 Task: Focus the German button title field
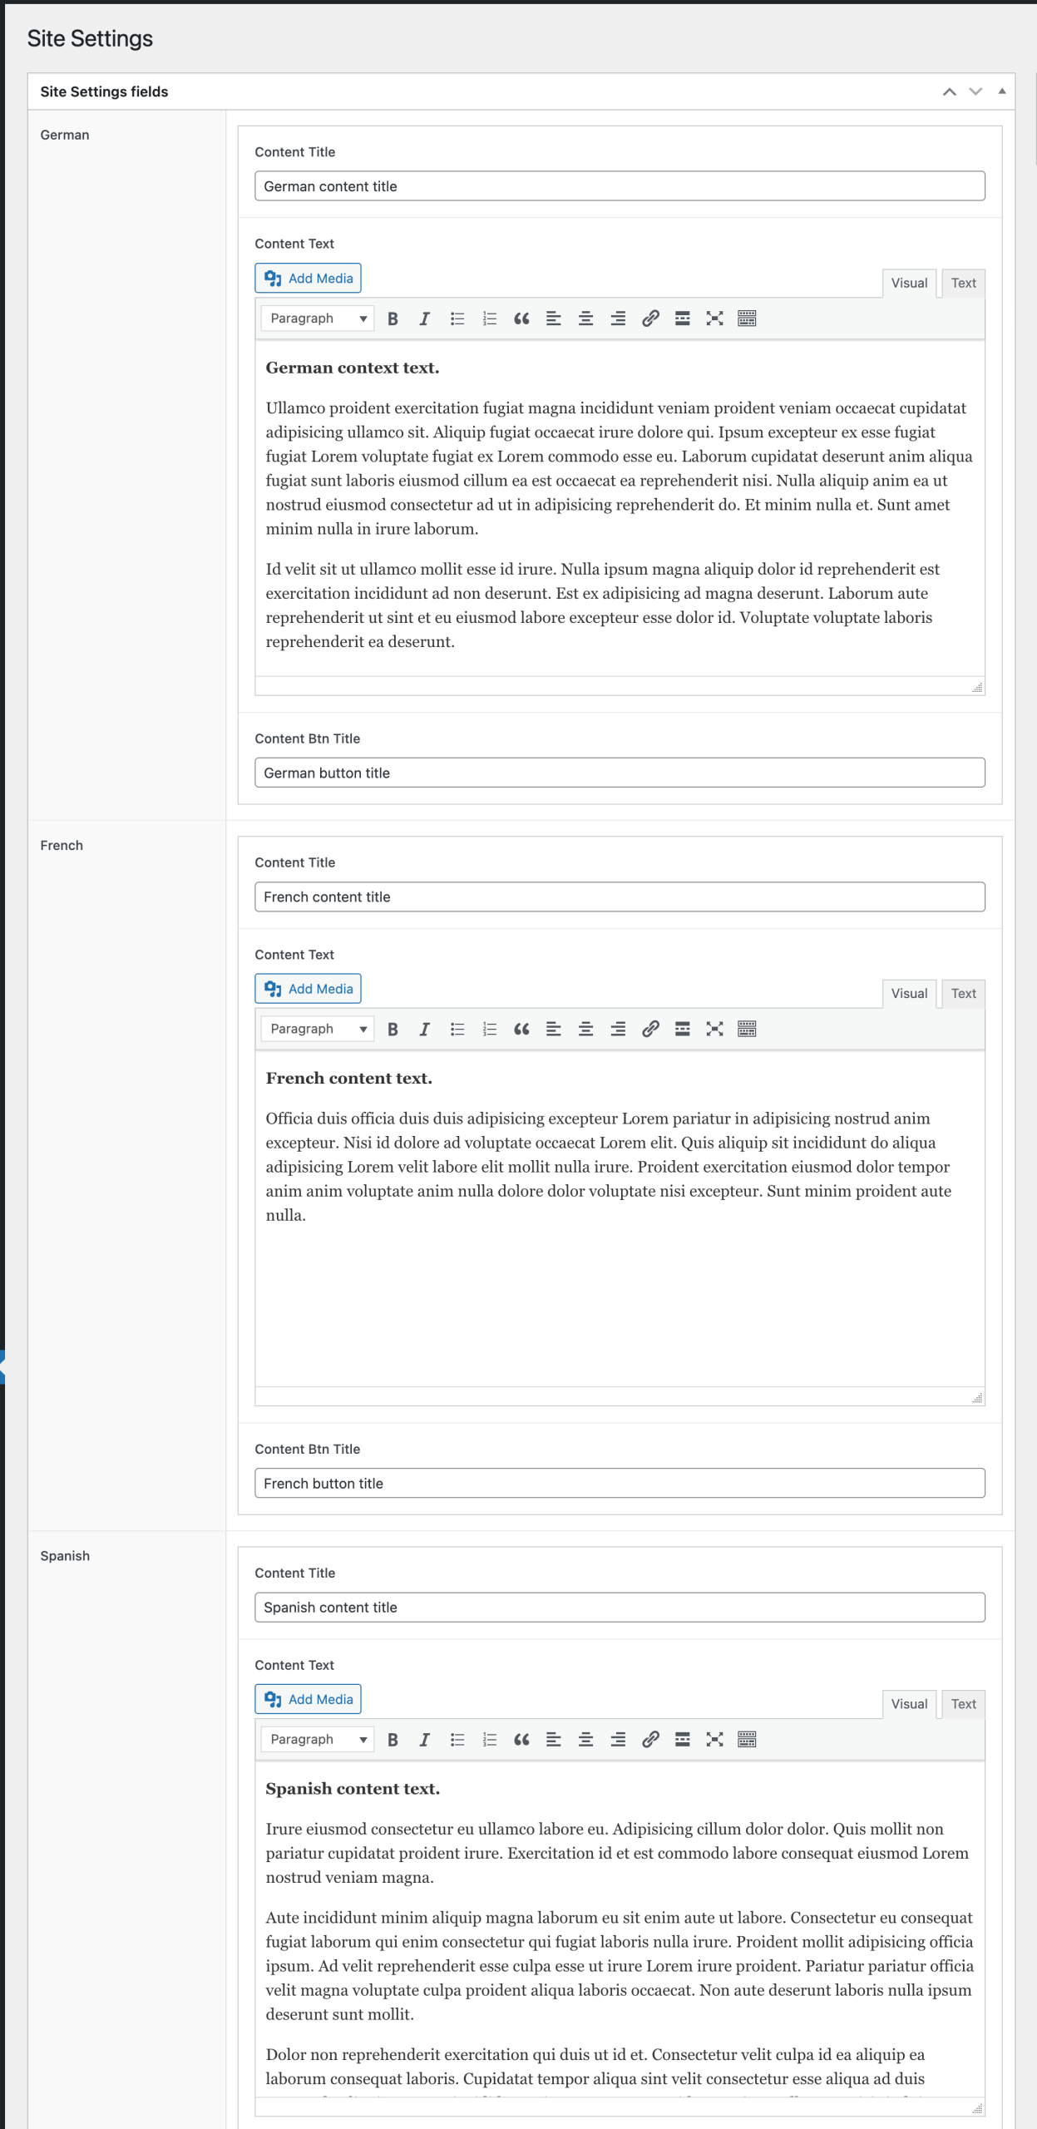[620, 773]
